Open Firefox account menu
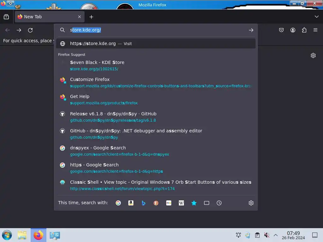This screenshot has height=242, width=323. click(x=293, y=30)
